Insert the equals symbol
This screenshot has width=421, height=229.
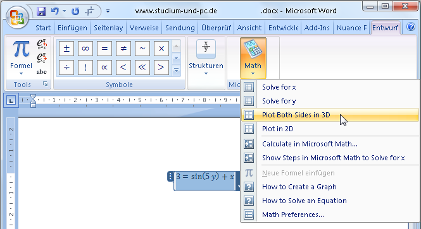[104, 49]
